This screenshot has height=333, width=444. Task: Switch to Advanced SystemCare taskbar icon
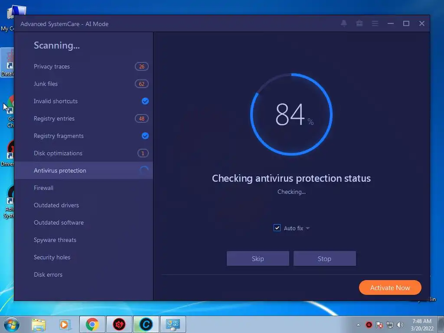click(146, 324)
